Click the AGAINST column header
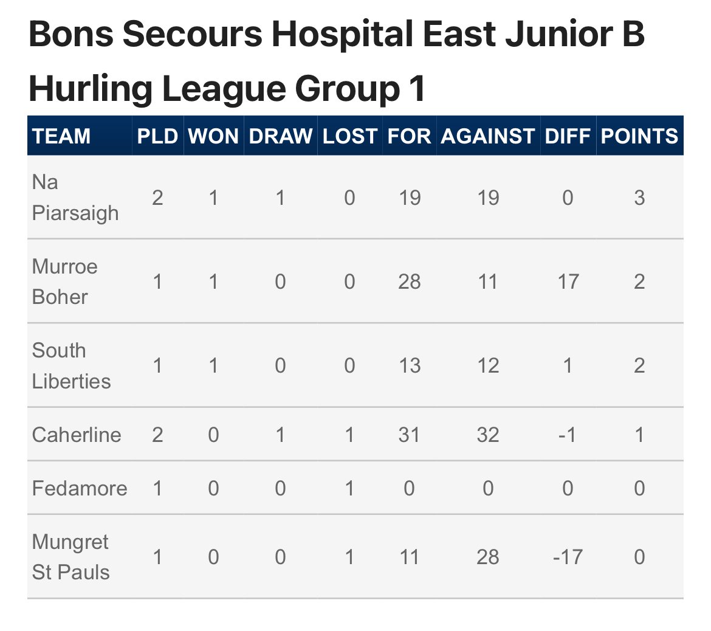This screenshot has height=631, width=711. pyautogui.click(x=488, y=136)
